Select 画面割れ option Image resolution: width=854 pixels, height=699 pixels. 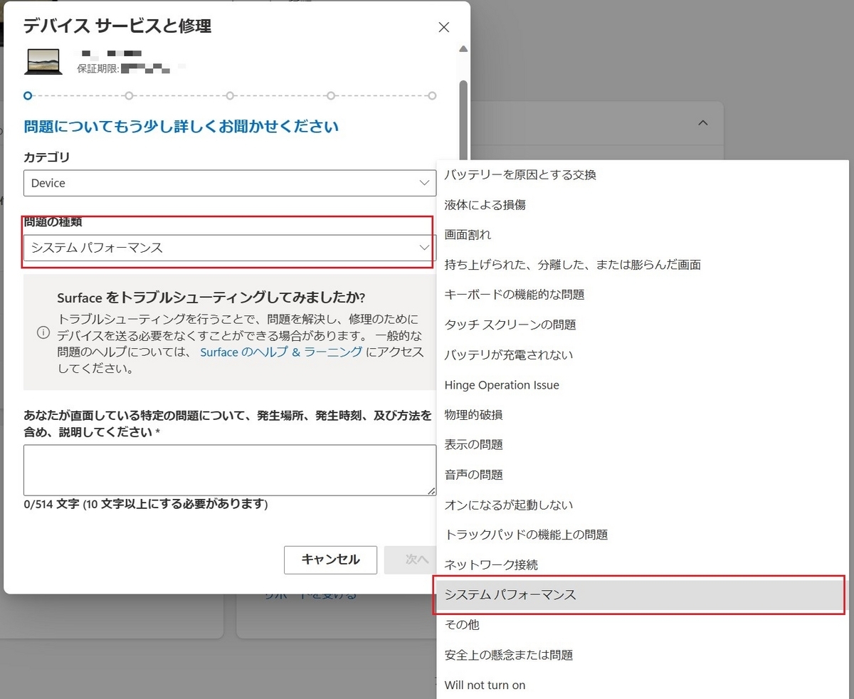(643, 235)
